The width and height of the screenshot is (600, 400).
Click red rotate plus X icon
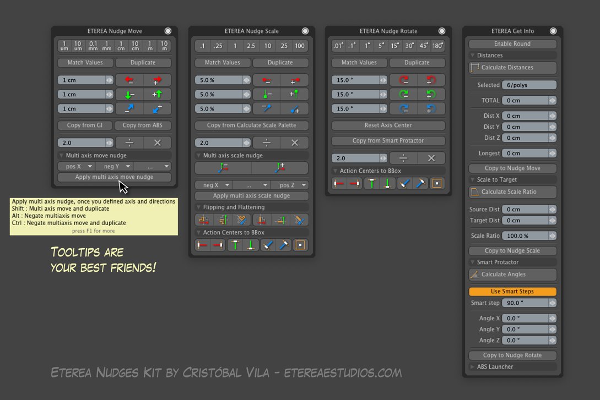click(431, 80)
